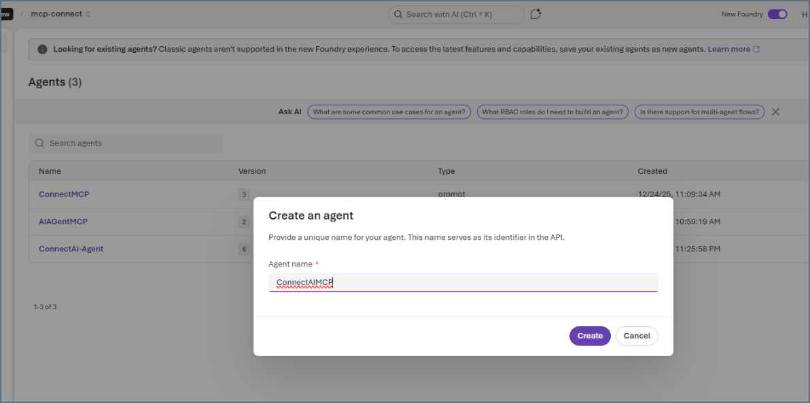Click the magnifier icon in the Search with AI bar
This screenshot has width=810, height=403.
(398, 14)
